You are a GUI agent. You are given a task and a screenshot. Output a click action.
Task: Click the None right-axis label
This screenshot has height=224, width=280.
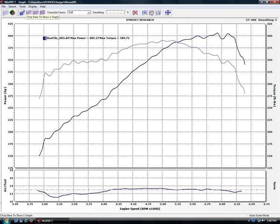[x=274, y=186]
